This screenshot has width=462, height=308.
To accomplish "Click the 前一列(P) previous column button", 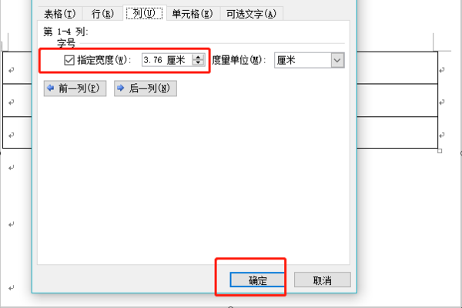I will pyautogui.click(x=75, y=89).
